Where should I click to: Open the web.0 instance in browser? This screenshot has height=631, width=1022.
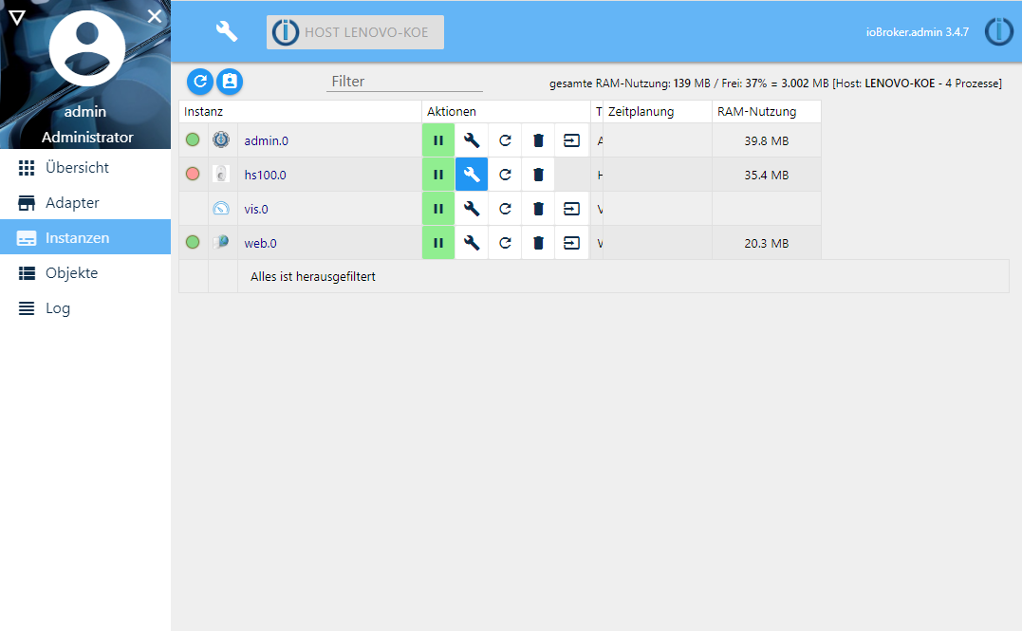(x=571, y=243)
